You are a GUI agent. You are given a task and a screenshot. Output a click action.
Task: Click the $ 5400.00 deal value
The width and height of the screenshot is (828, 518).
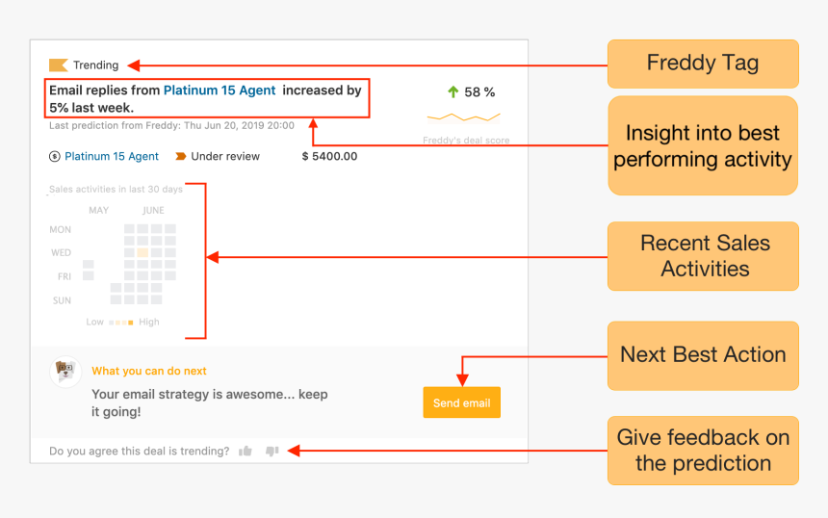coord(329,156)
